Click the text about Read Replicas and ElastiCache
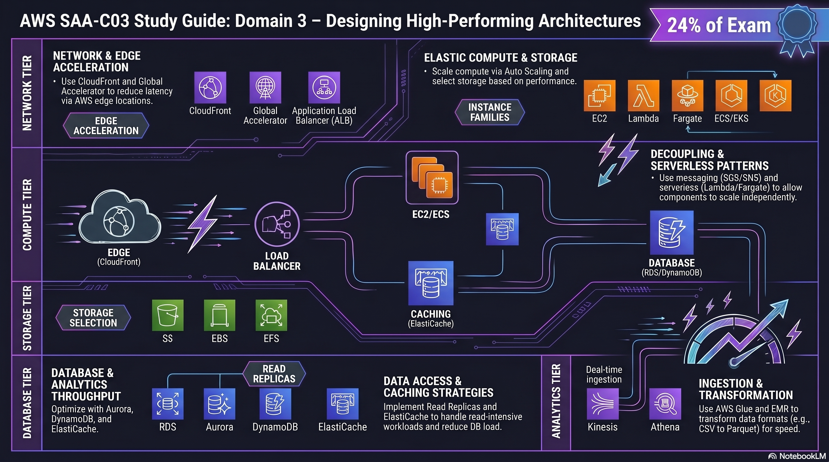829x462 pixels. (452, 416)
